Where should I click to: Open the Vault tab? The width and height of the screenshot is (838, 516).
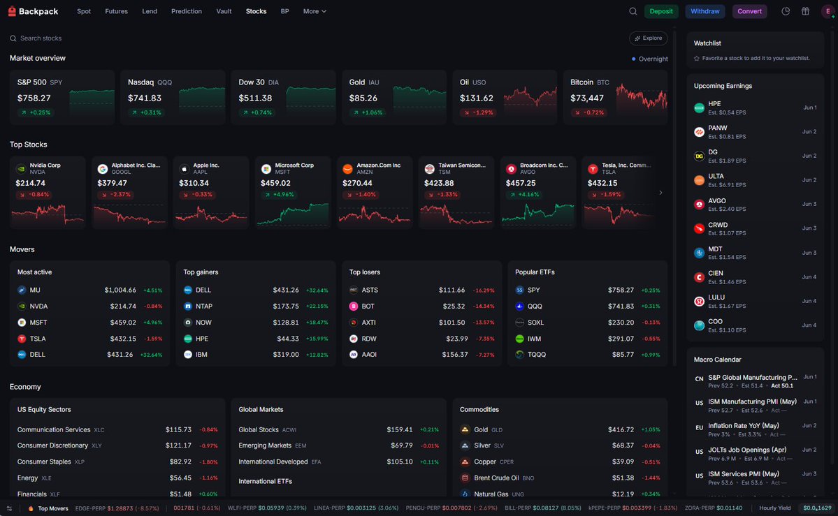coord(224,11)
